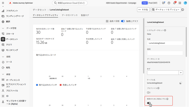
Task: Click the 名前 input field
Action: click(x=165, y=43)
